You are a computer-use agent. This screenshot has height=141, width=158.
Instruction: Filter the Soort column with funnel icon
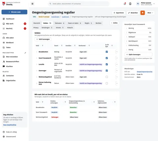62,46
